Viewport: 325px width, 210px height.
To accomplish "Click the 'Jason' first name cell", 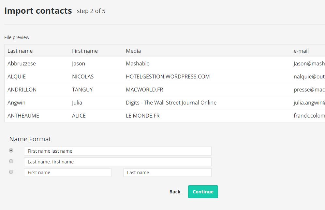I will tap(78, 63).
